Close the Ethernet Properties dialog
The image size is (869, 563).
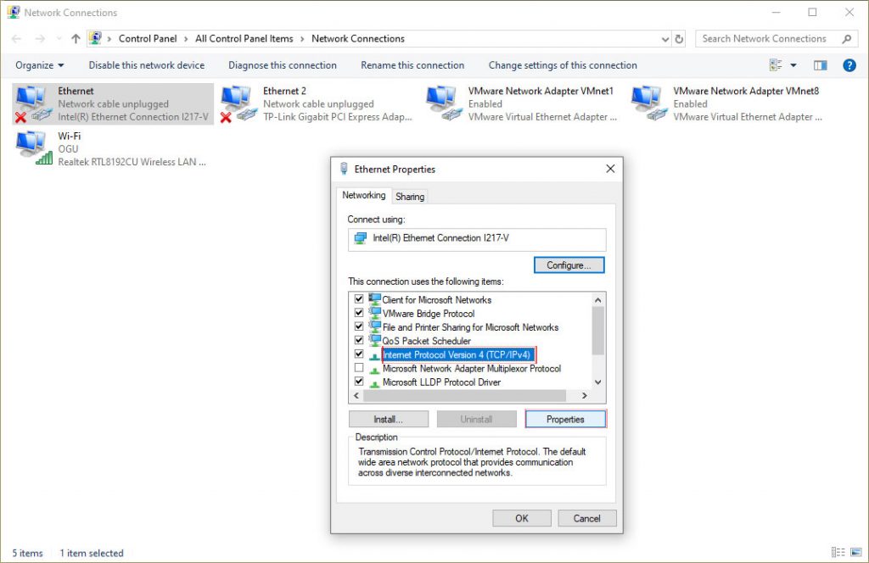pyautogui.click(x=610, y=168)
